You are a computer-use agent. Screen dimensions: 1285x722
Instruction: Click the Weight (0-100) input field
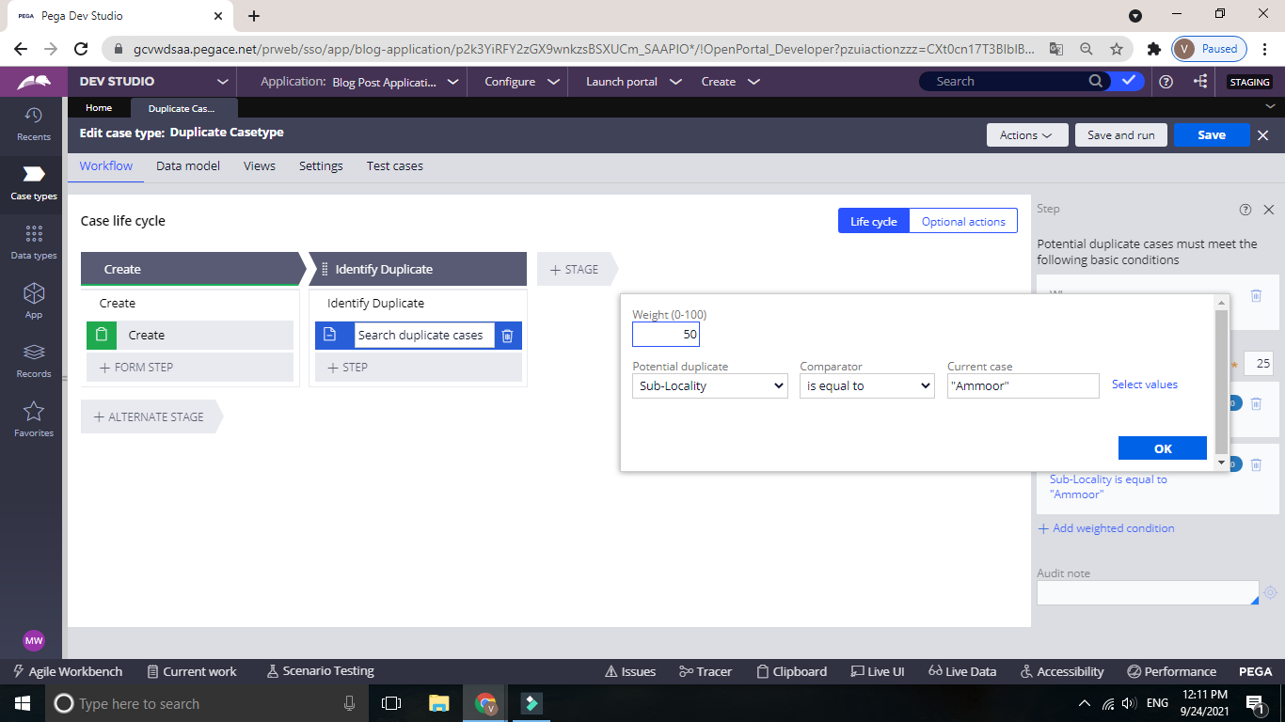(666, 335)
